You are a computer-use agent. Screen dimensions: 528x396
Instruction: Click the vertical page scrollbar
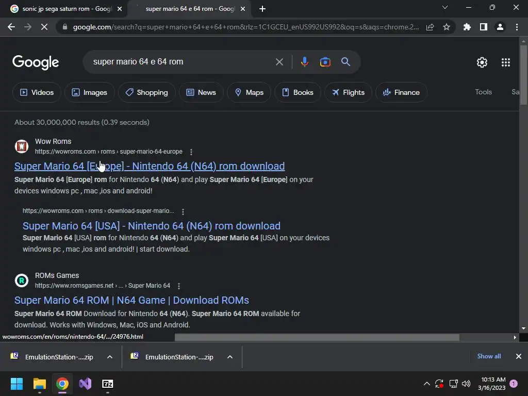(x=523, y=74)
